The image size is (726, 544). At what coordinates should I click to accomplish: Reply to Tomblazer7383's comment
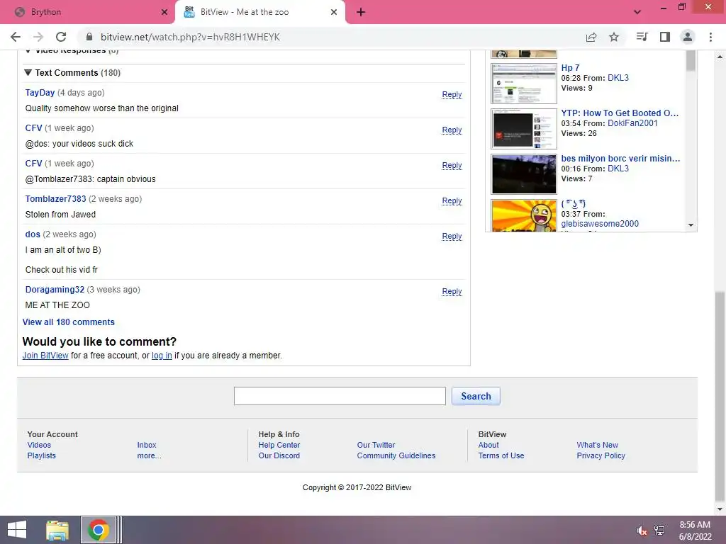pyautogui.click(x=452, y=200)
